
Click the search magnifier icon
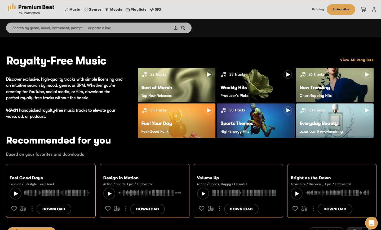click(183, 28)
